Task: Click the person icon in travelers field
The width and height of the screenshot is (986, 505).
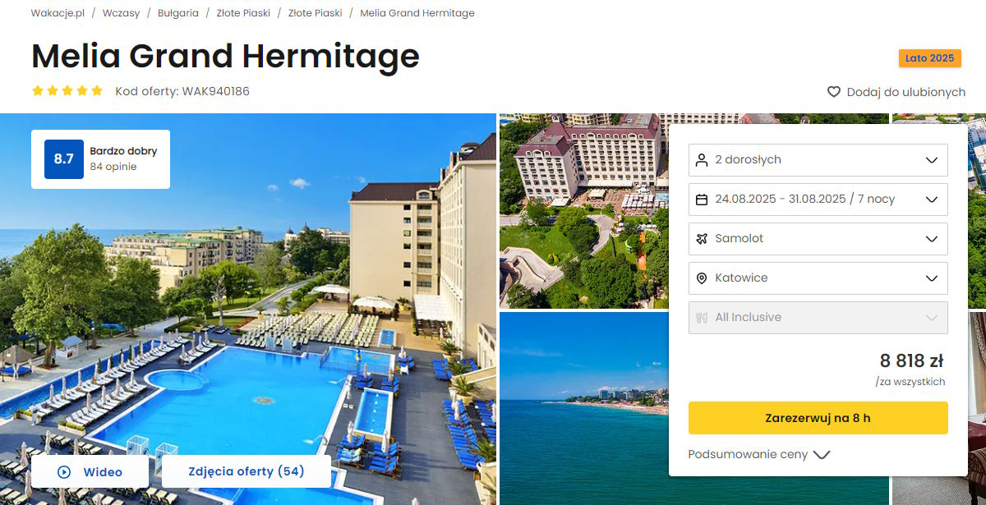Action: tap(701, 160)
